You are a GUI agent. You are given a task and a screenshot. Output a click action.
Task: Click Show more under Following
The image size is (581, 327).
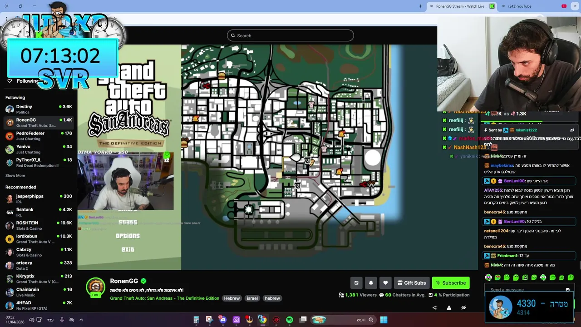coord(15,176)
